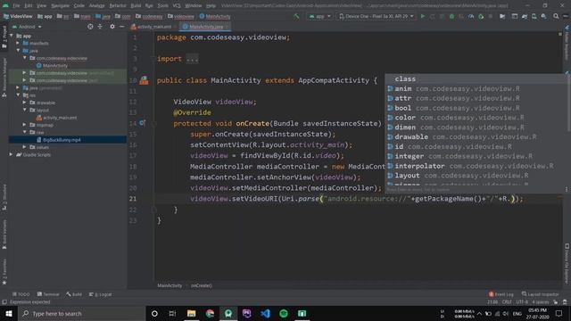The height and width of the screenshot is (321, 571).
Task: Open the File menu
Action: 16,5
